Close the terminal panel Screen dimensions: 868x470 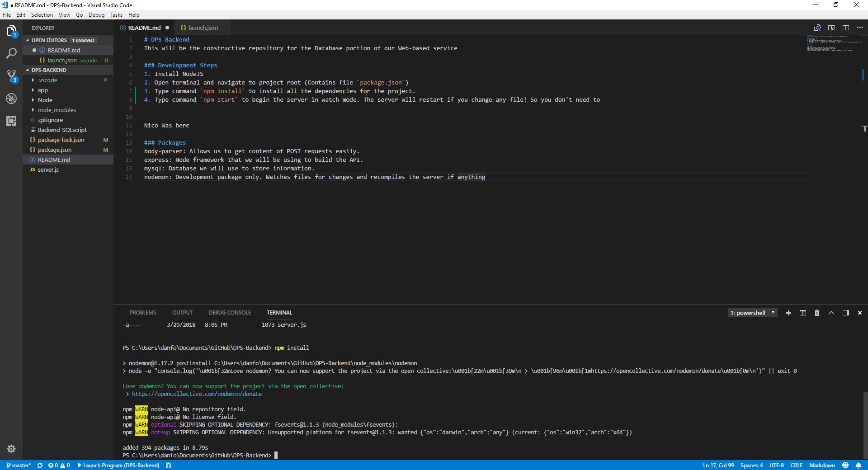click(x=860, y=313)
